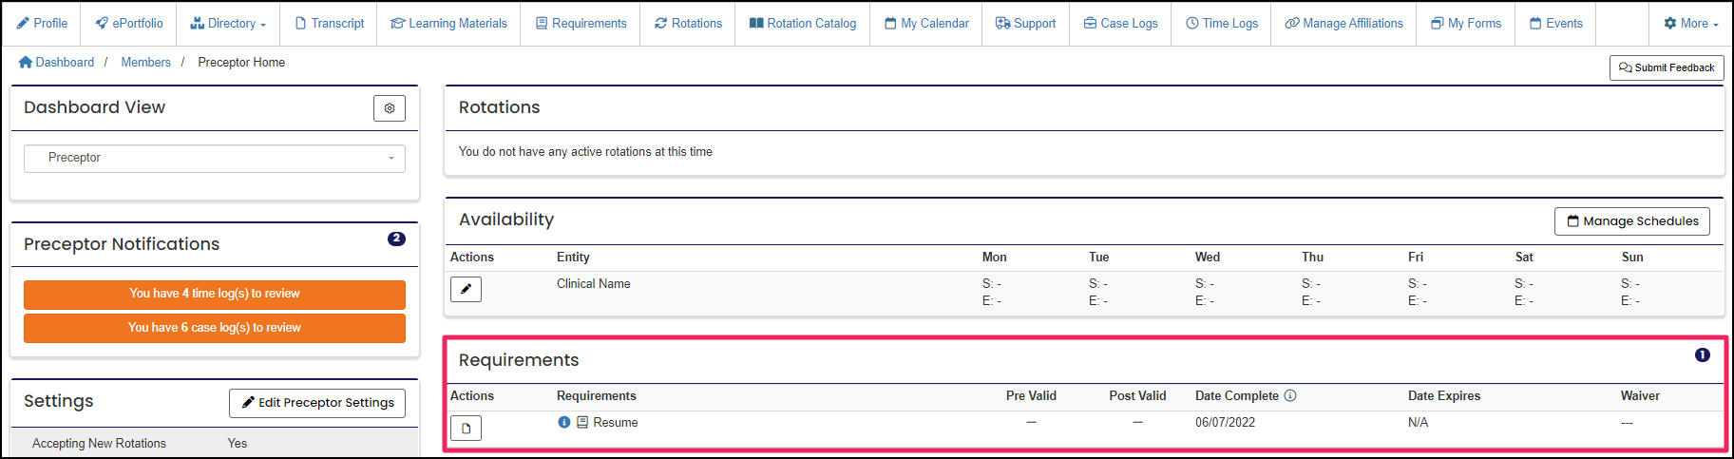1734x459 pixels.
Task: Click the no active rotations message
Action: click(x=585, y=151)
